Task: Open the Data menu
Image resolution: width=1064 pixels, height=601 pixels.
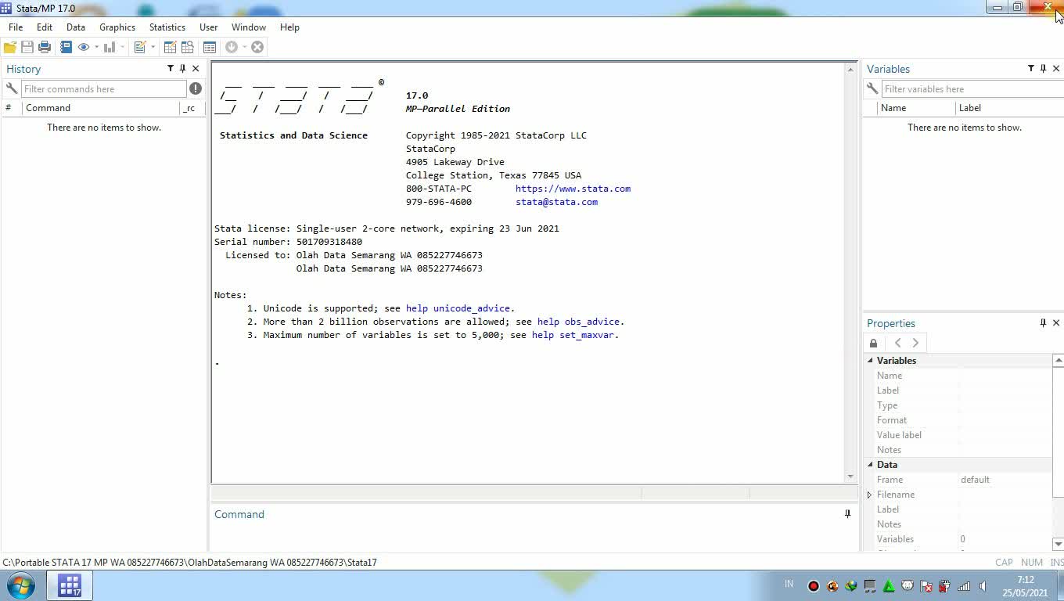Action: point(76,27)
